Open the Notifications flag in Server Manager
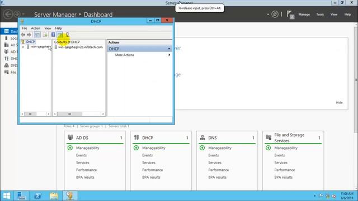The width and height of the screenshot is (358, 201). tap(290, 15)
